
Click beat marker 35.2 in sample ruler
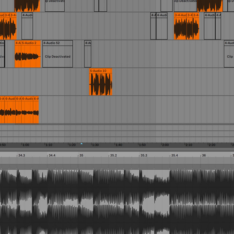[x=113, y=155]
